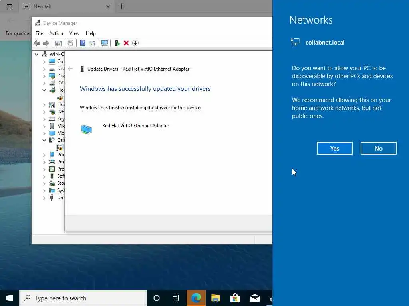Open the Windows Start menu
Viewport: 409px width, 306px height.
pos(10,298)
